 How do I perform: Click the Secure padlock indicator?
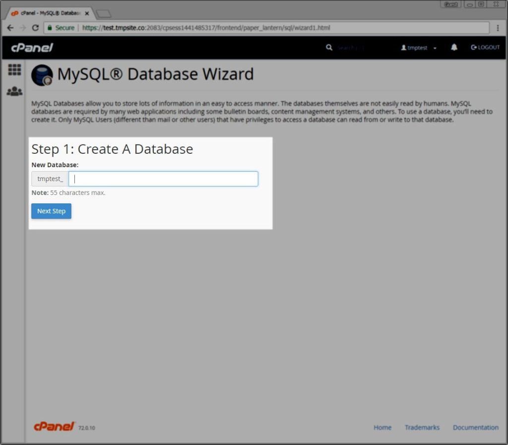click(61, 28)
